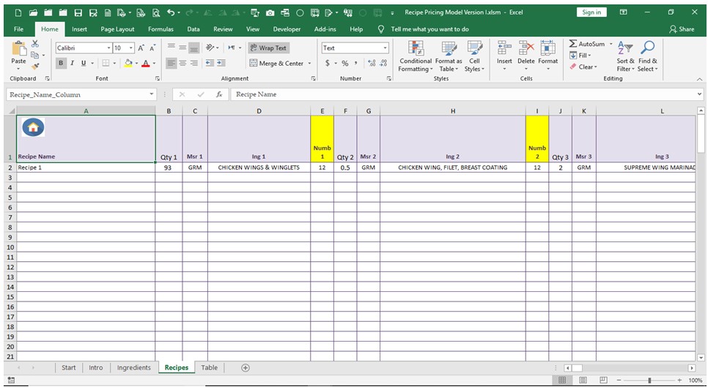Switch to Page Break Preview view
Viewport: 708px width, 387px height.
(x=604, y=380)
